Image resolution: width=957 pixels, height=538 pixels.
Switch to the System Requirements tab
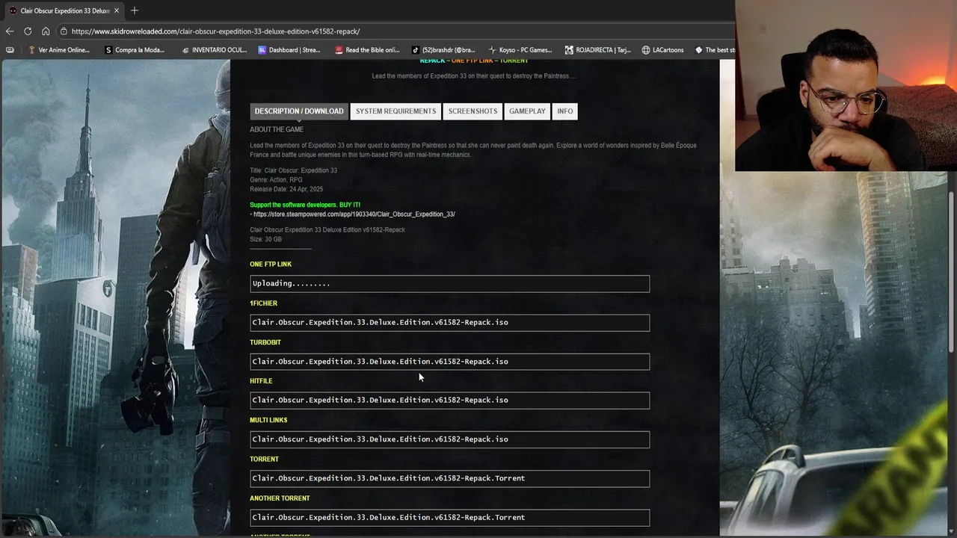[x=396, y=111]
